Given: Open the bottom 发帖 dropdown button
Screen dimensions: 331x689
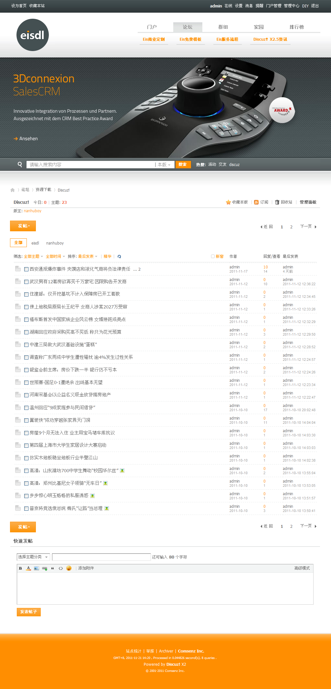Looking at the screenshot, I should pos(23,527).
